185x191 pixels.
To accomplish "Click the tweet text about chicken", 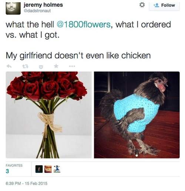I will coord(78,56).
